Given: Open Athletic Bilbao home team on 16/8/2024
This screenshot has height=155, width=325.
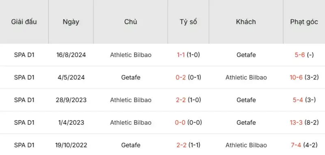Looking at the screenshot, I should (130, 55).
